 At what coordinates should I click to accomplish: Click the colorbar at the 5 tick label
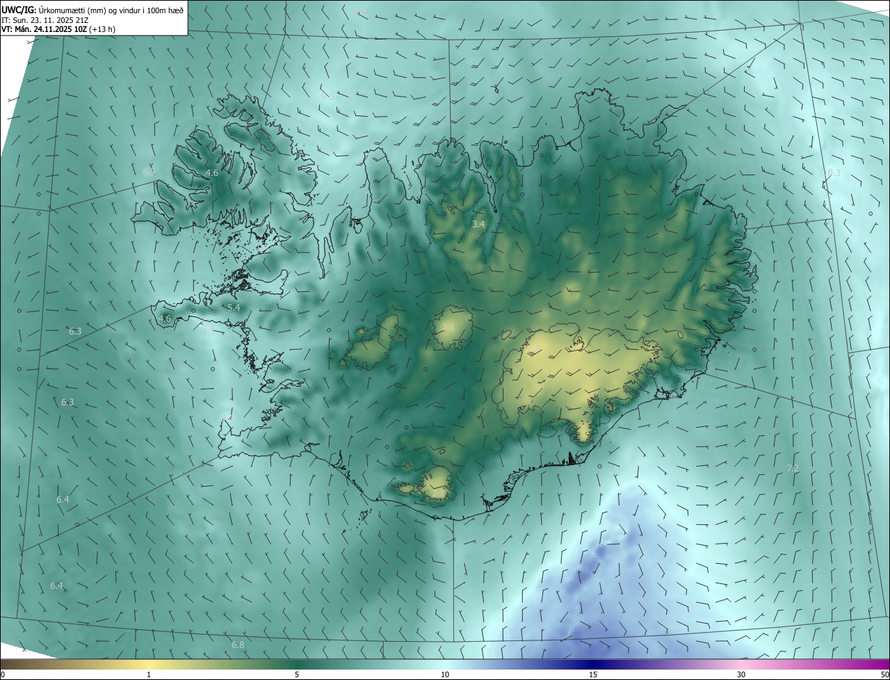point(297,674)
